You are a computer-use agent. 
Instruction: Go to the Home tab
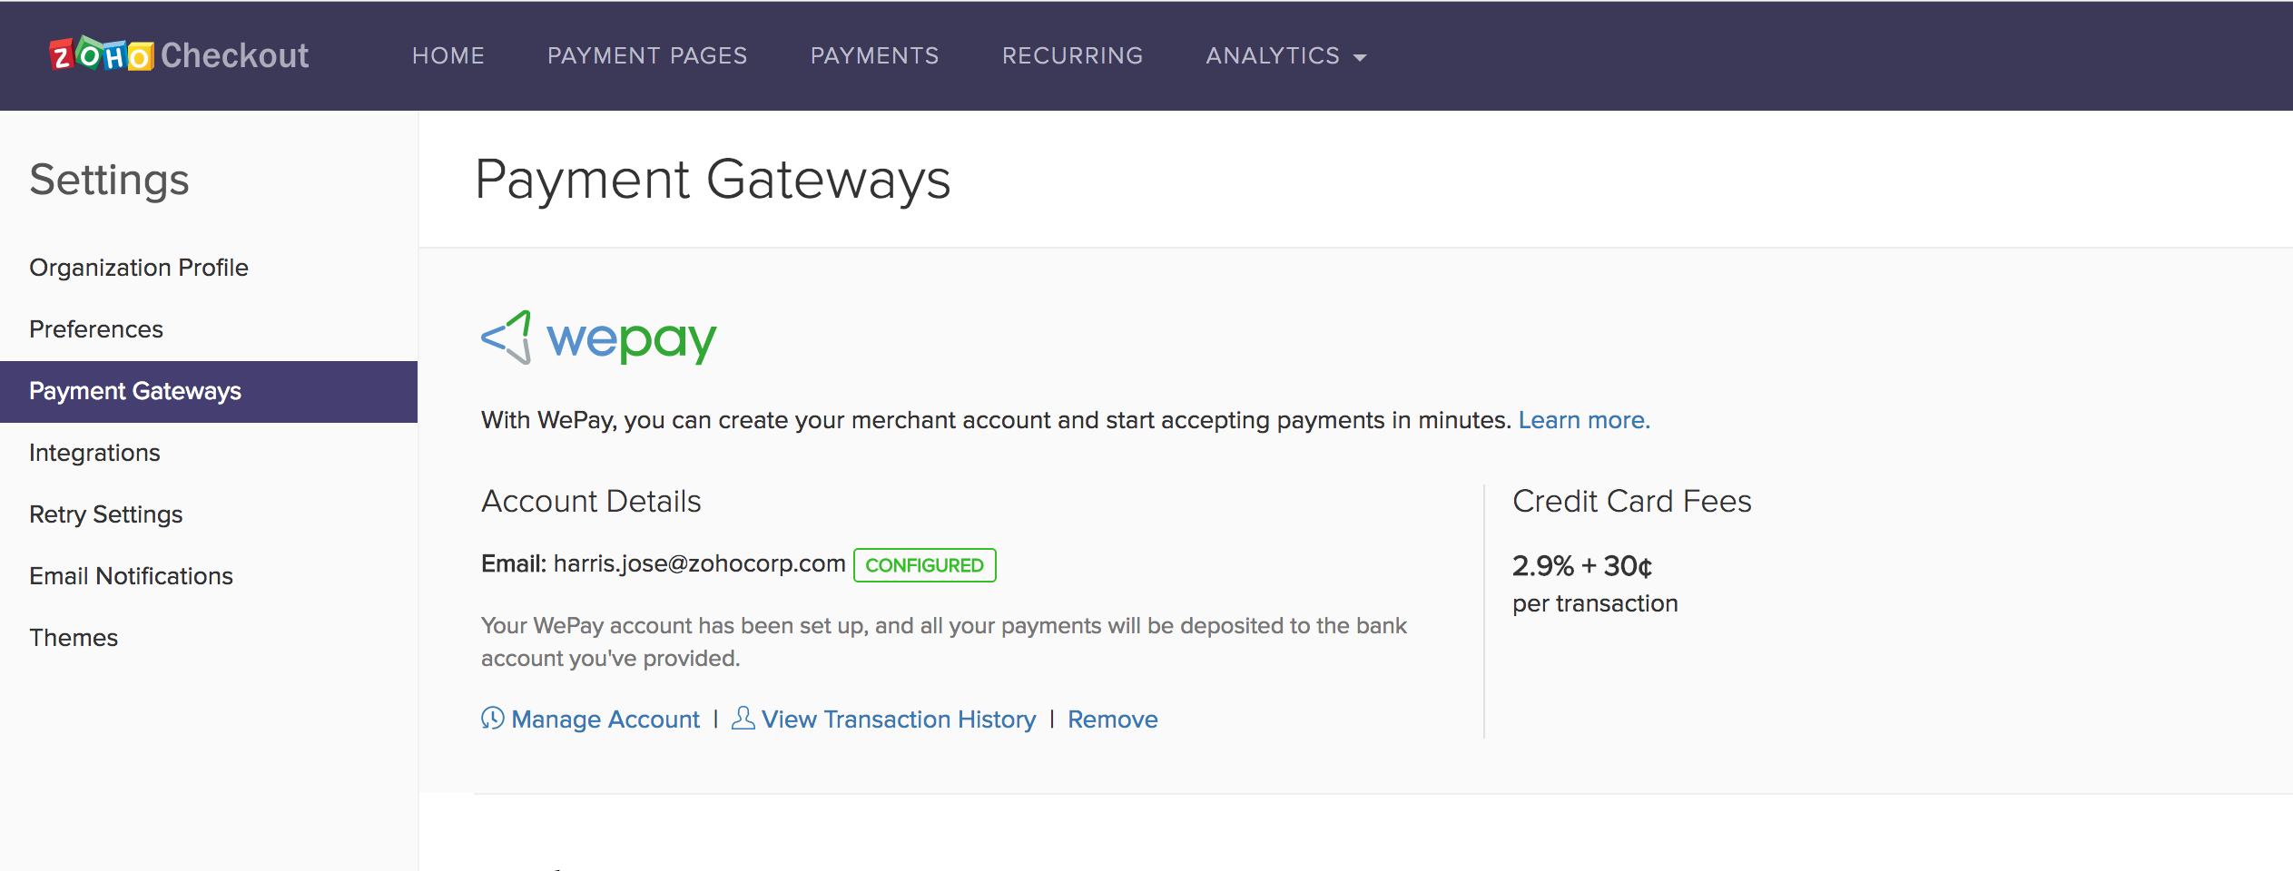pos(448,55)
